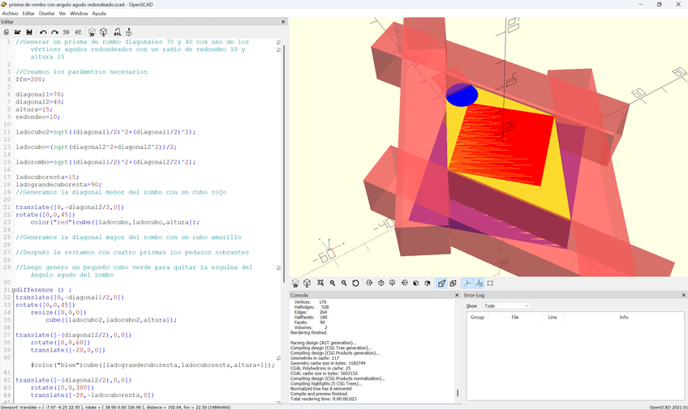Click the Preview icon in editor toolbar

92,32
